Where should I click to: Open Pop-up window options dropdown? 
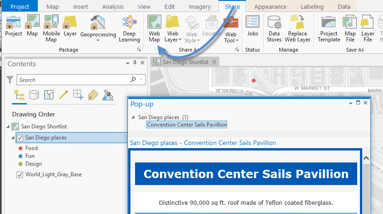point(351,103)
